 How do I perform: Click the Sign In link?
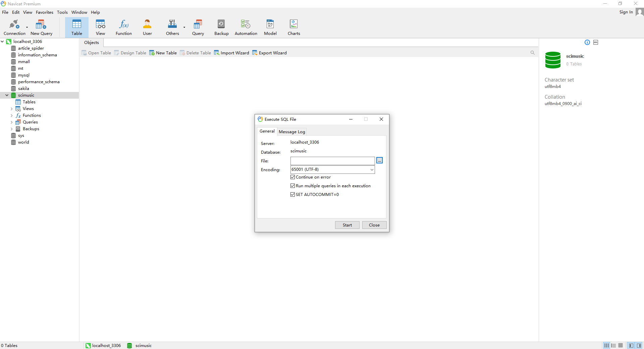tap(626, 12)
